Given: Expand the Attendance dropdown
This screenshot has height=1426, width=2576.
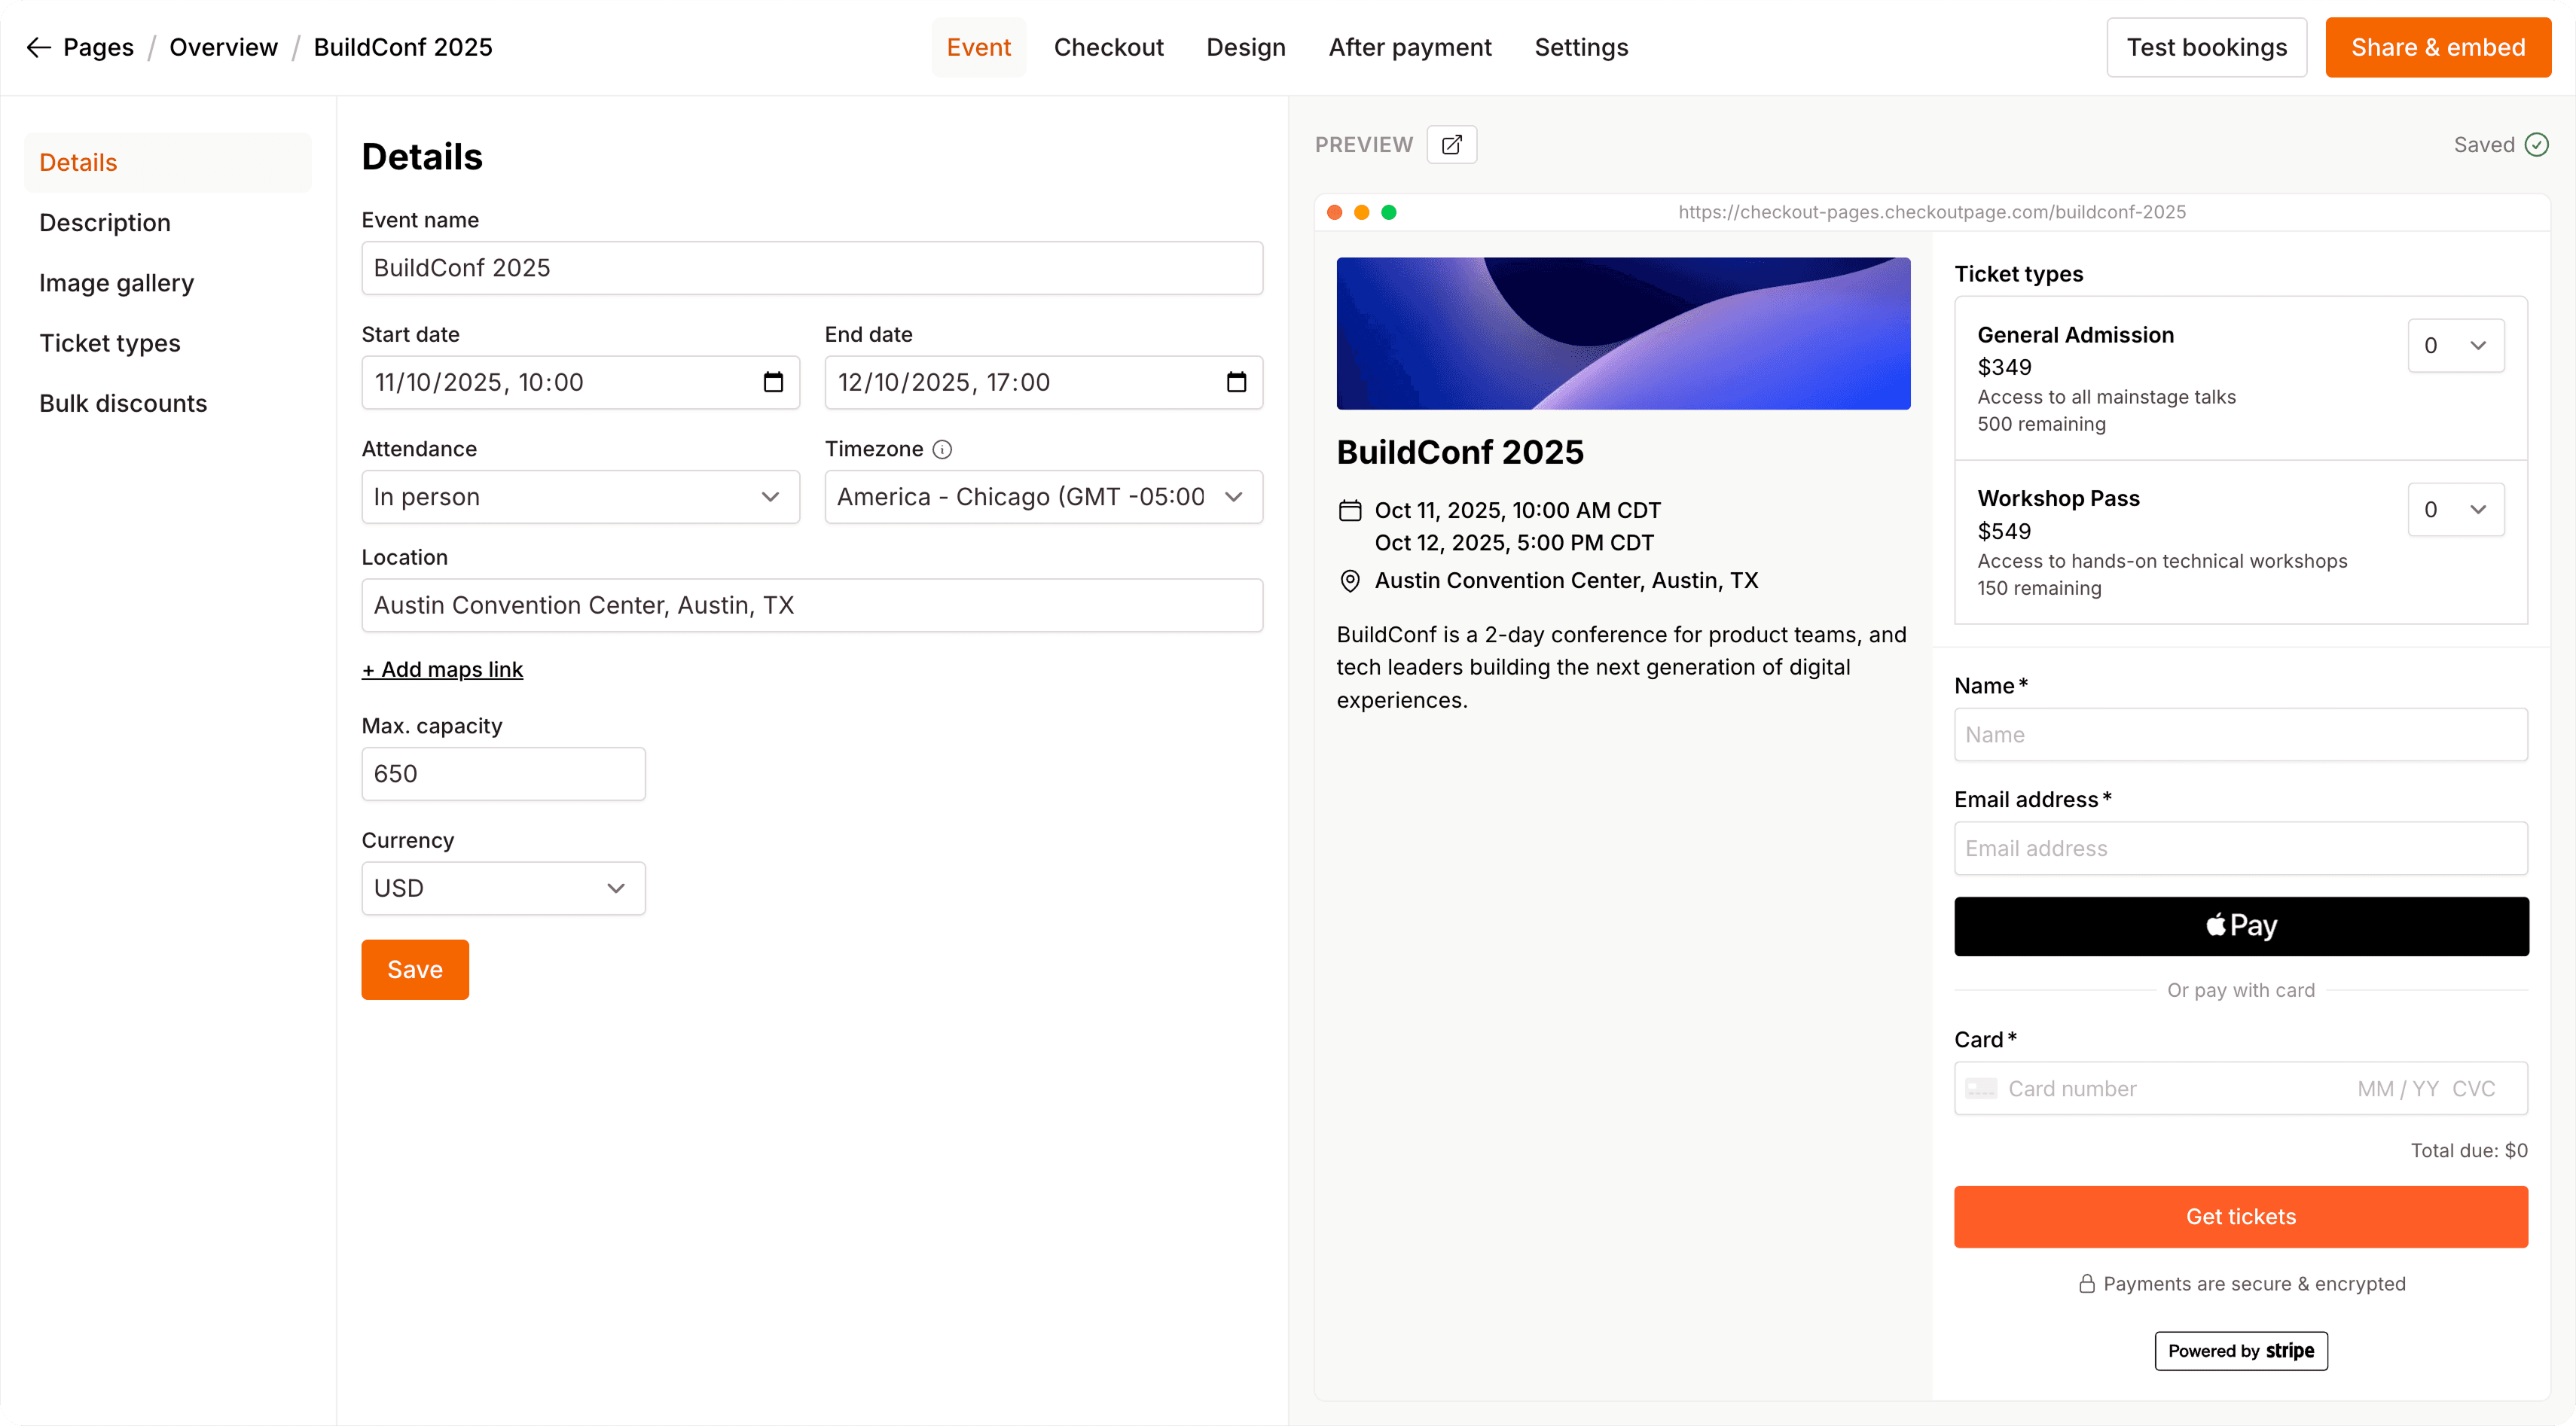Looking at the screenshot, I should (x=580, y=497).
